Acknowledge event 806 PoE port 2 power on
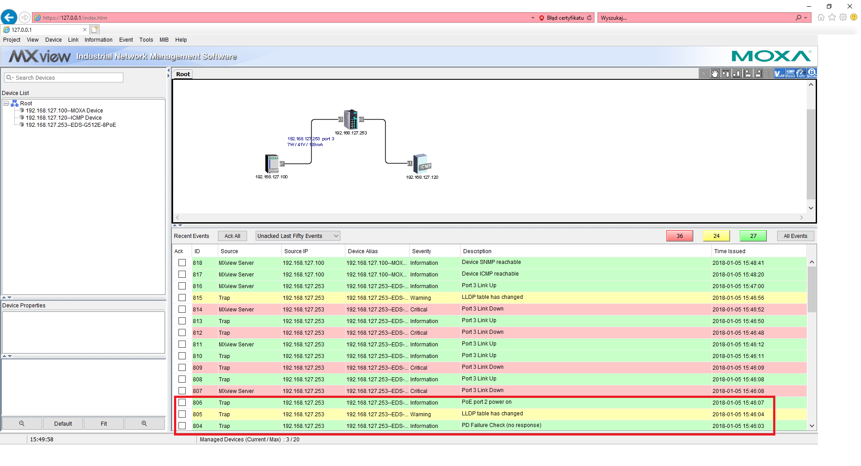Image resolution: width=861 pixels, height=466 pixels. (x=182, y=402)
